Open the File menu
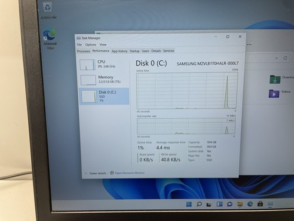The image size is (294, 221). pyautogui.click(x=79, y=45)
